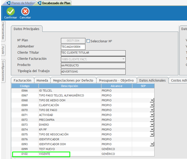Viewport: 187px width, 159px height.
Task: Select the VIGENTE row with code 0102
Action: click(x=83, y=154)
